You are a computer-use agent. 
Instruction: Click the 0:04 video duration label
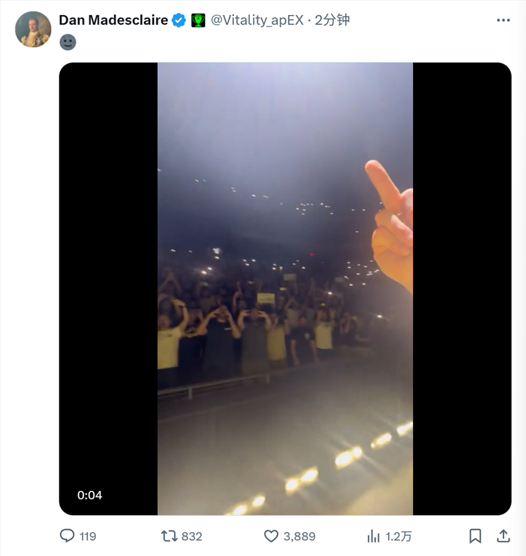pos(89,495)
